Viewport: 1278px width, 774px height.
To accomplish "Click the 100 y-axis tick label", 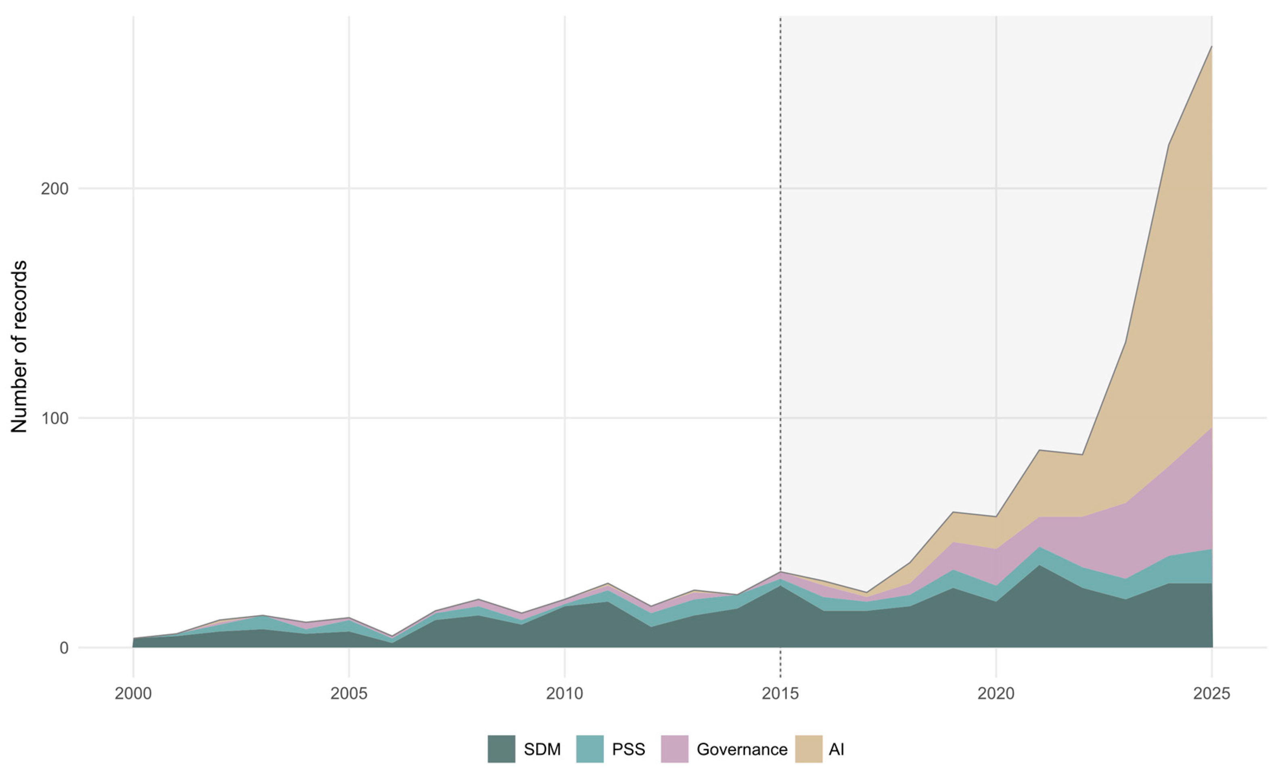I will [x=55, y=418].
